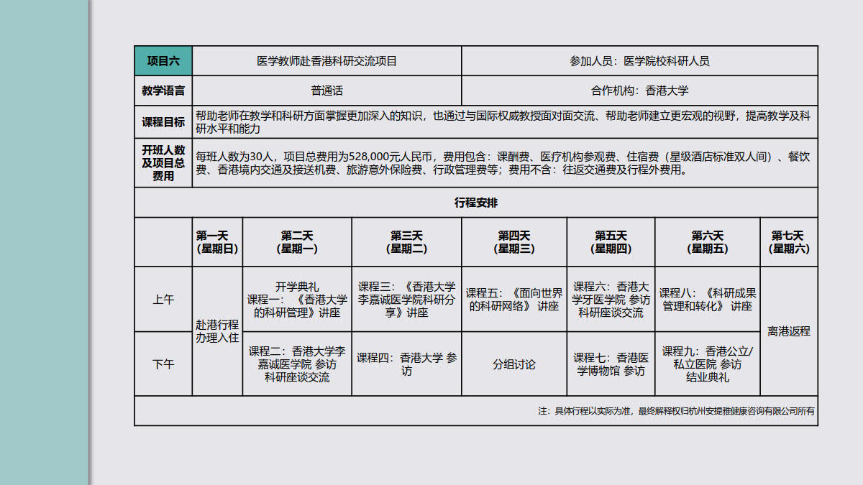Select the 离港返程 cell
This screenshot has height=485, width=863.
click(789, 331)
